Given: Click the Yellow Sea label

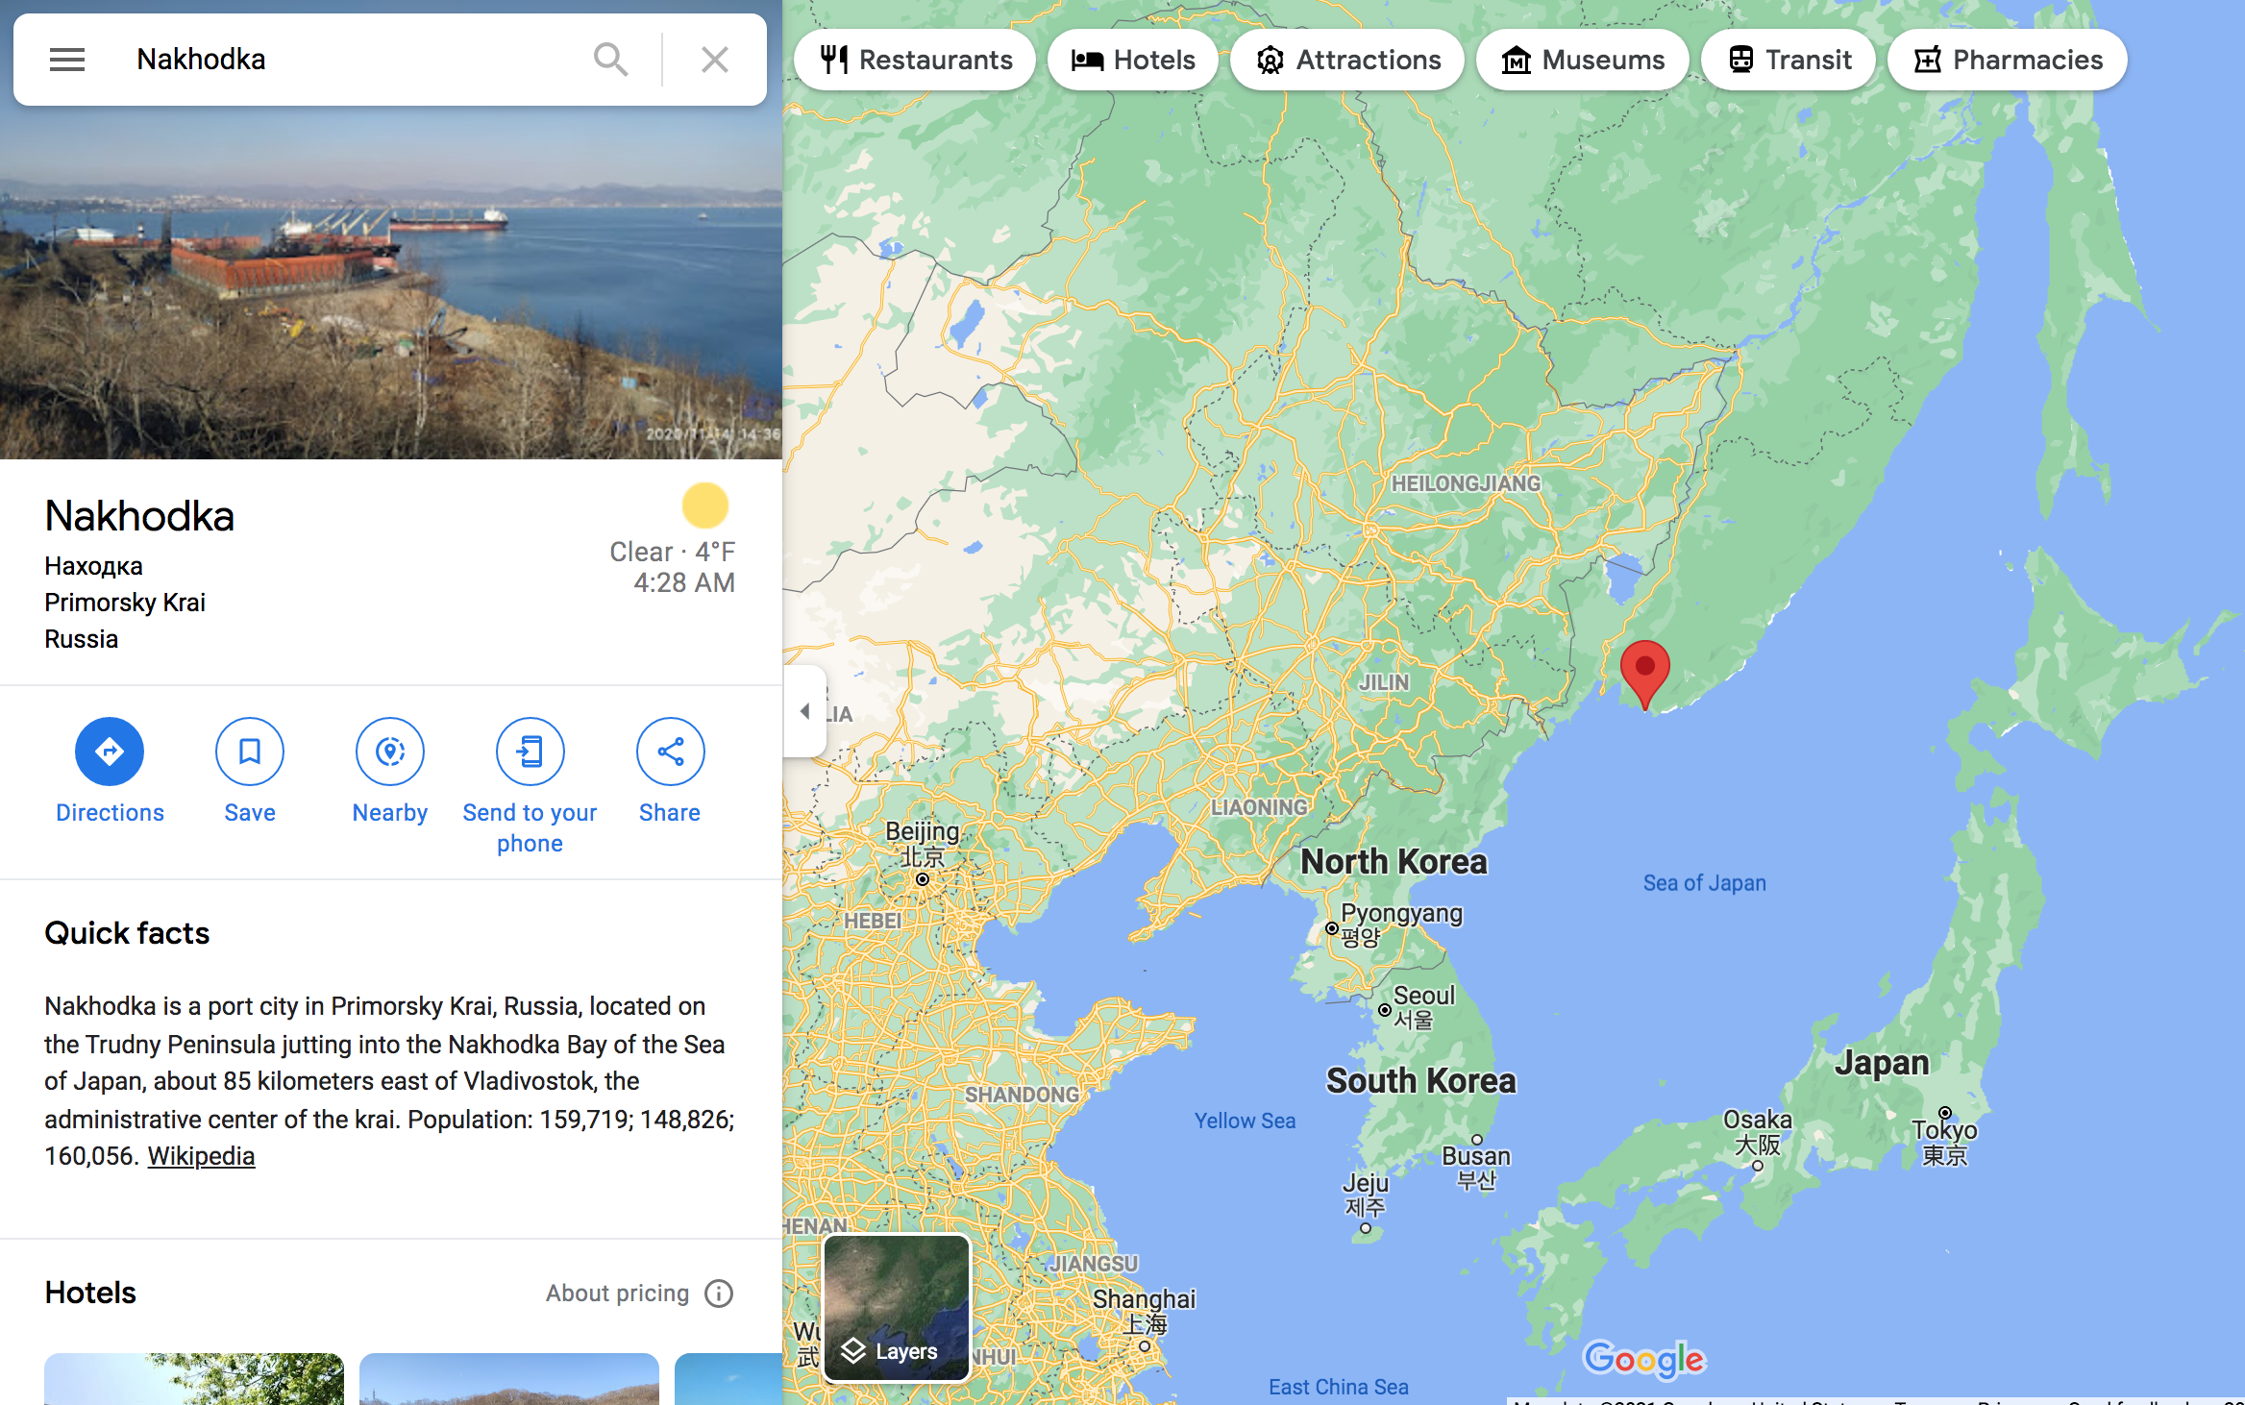Looking at the screenshot, I should 1245,1121.
